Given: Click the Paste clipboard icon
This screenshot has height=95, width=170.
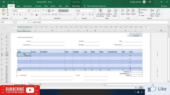Looking at the screenshot, I should coord(3,11).
